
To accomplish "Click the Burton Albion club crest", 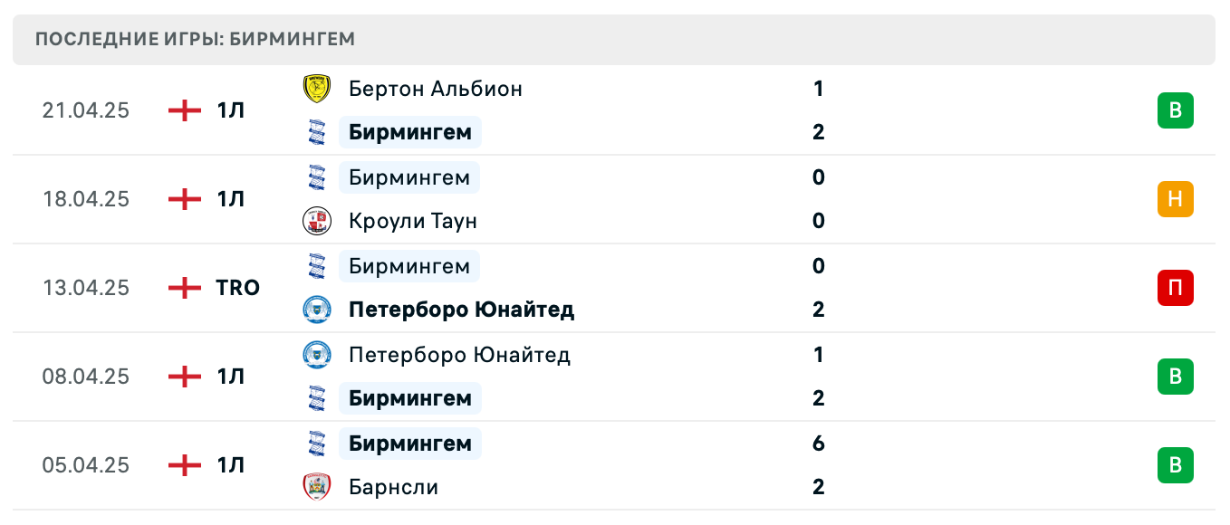I will coord(318,88).
